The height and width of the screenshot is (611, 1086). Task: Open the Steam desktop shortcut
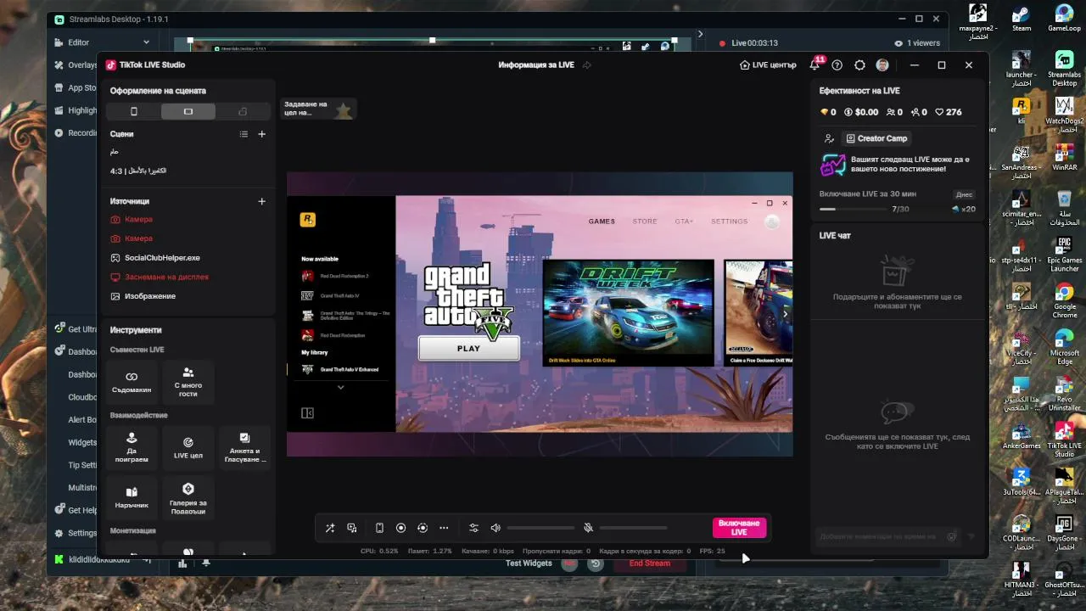pyautogui.click(x=1022, y=18)
